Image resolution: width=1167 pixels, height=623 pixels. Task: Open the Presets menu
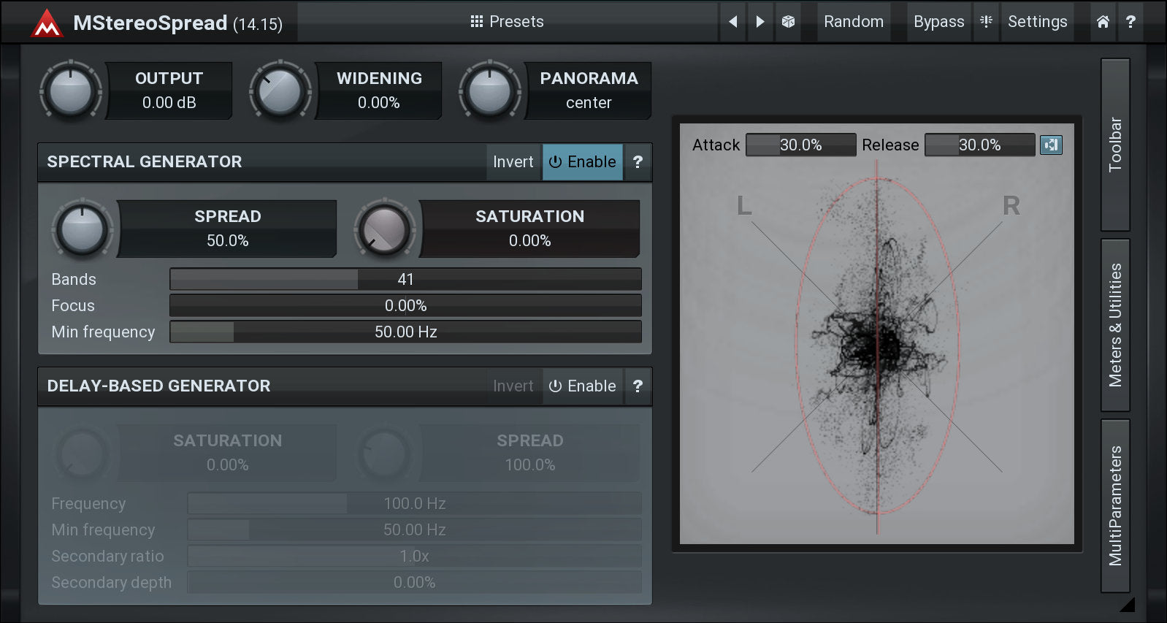point(507,22)
